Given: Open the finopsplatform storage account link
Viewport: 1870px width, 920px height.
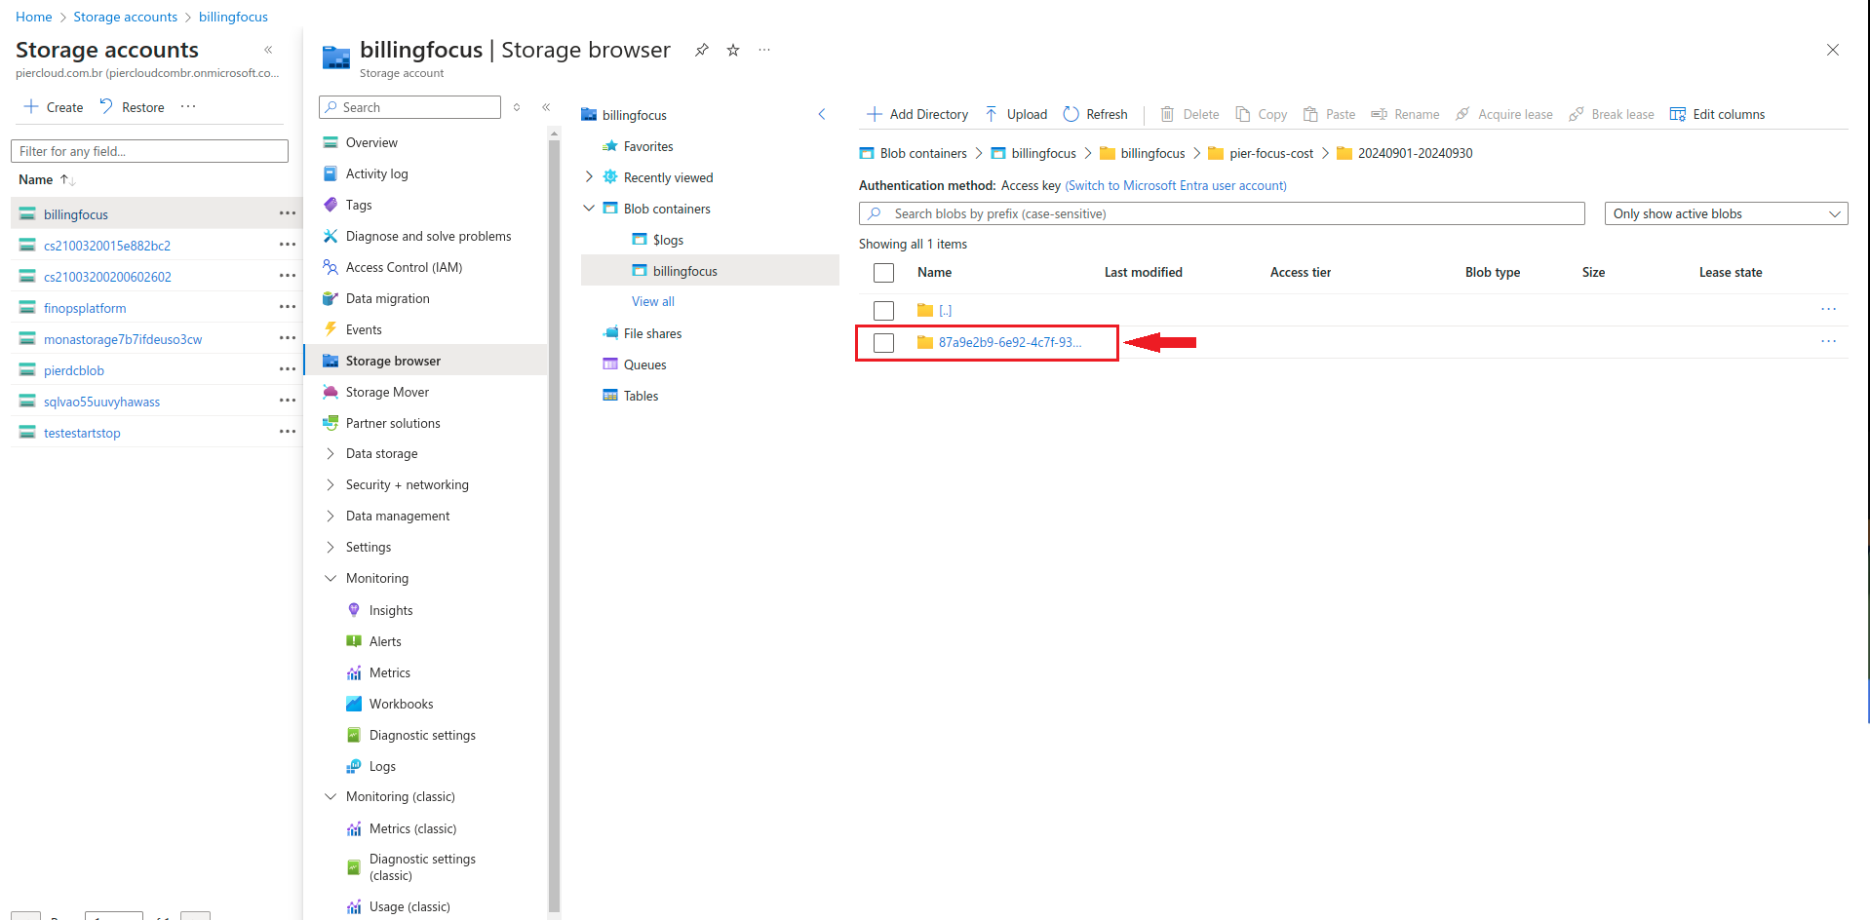Looking at the screenshot, I should (x=85, y=308).
